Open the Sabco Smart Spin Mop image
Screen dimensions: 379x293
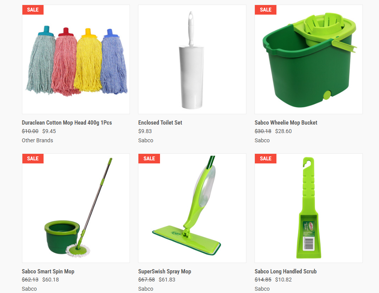tap(76, 208)
